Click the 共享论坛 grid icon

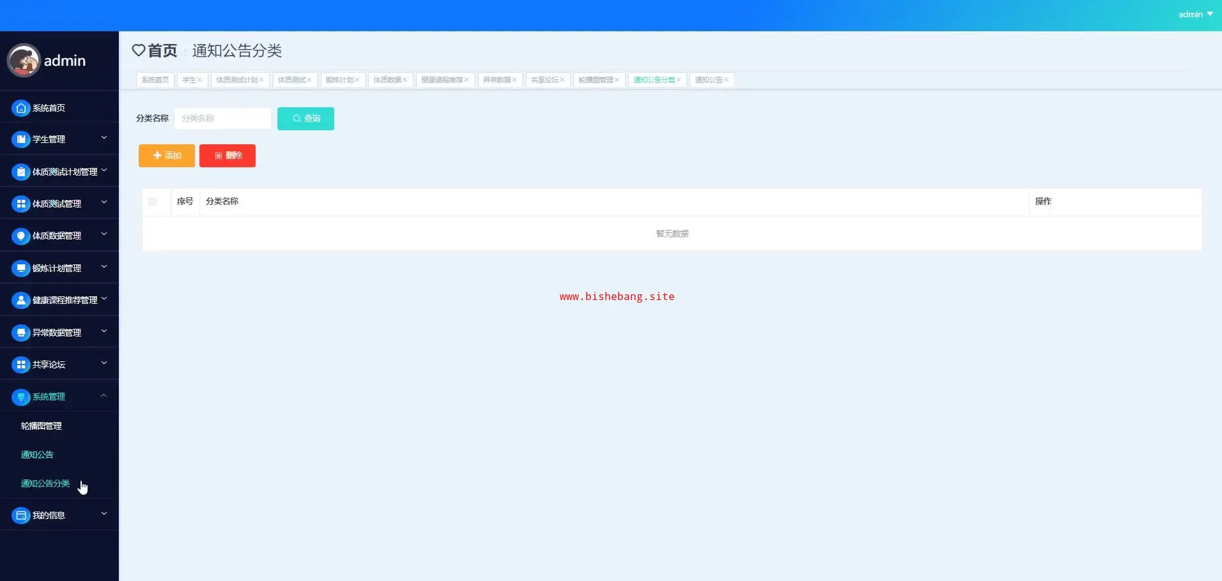(21, 365)
